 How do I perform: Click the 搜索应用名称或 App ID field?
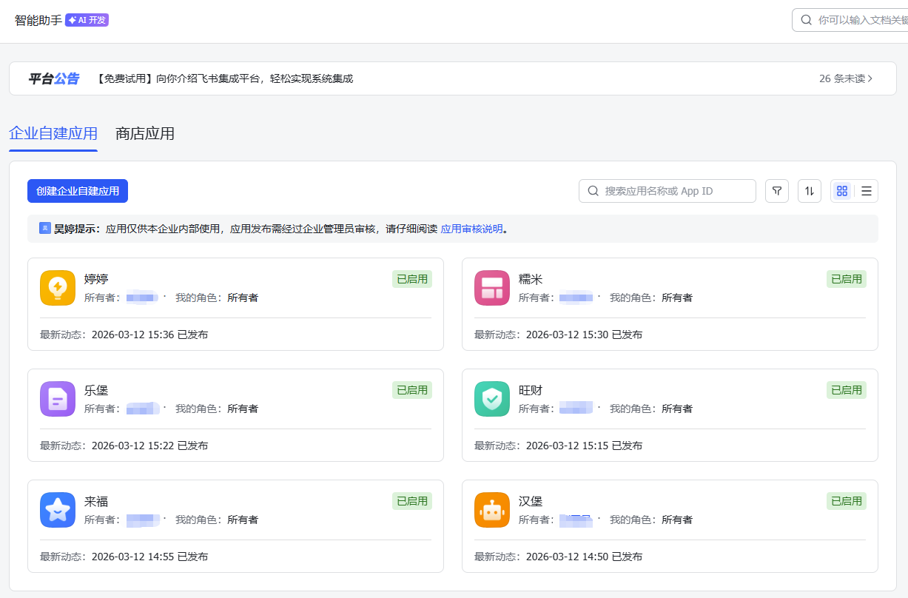[667, 191]
